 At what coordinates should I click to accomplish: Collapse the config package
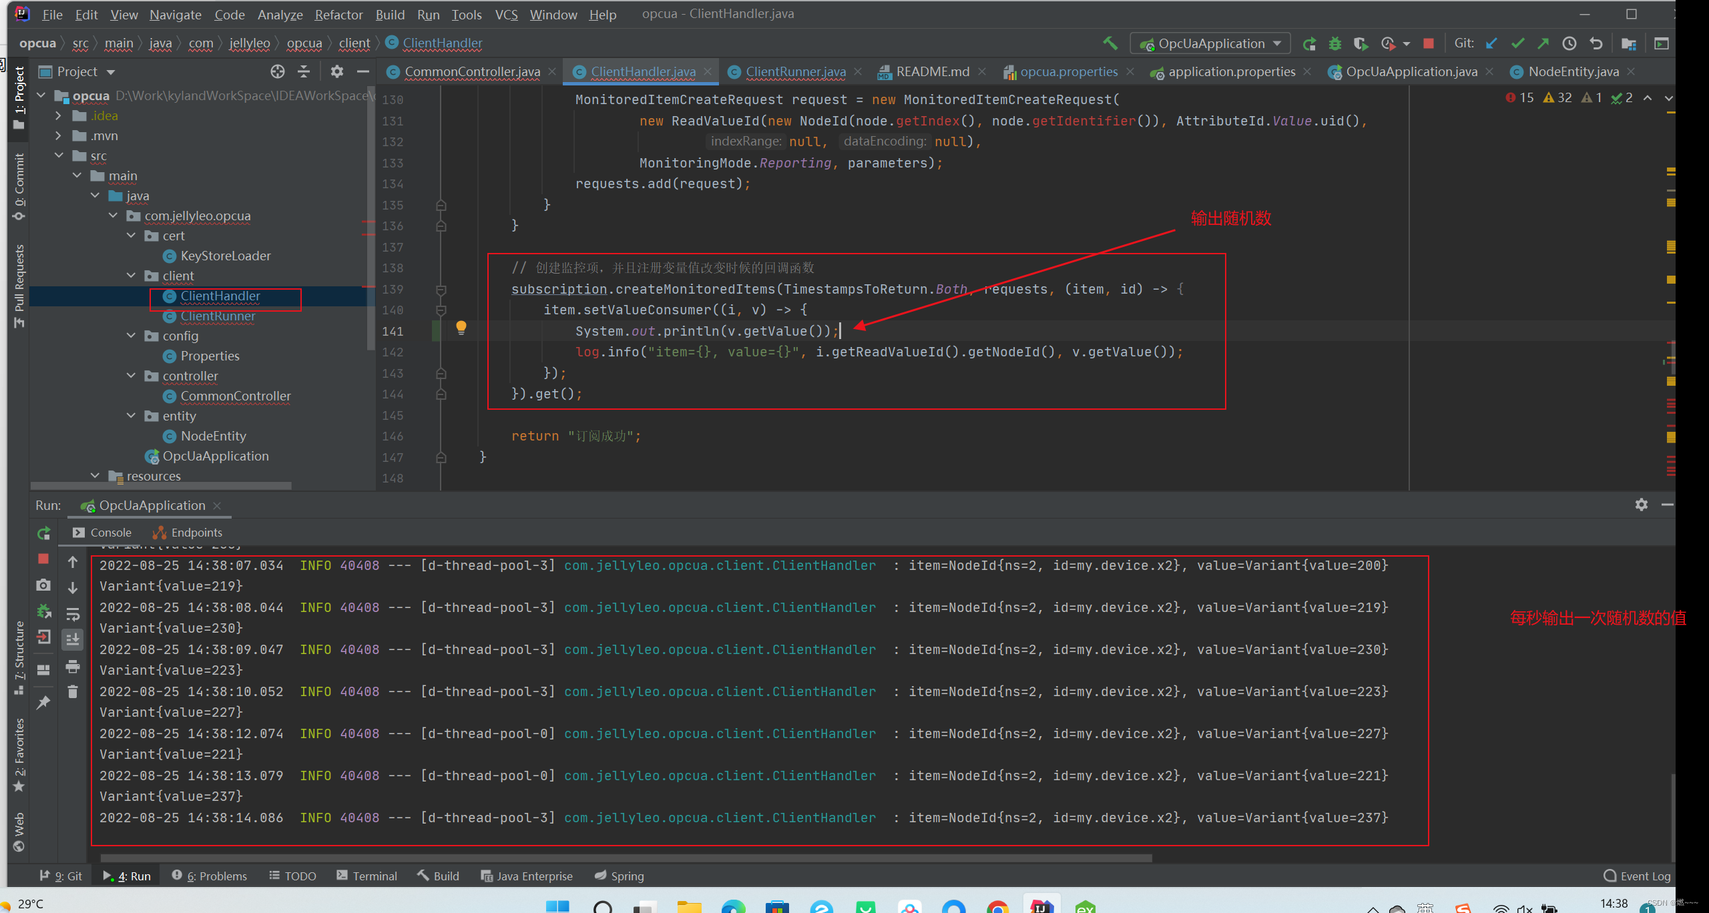(x=132, y=336)
